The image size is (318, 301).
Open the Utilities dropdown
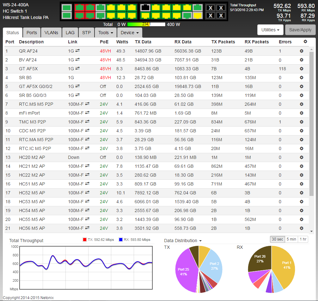coord(270,30)
